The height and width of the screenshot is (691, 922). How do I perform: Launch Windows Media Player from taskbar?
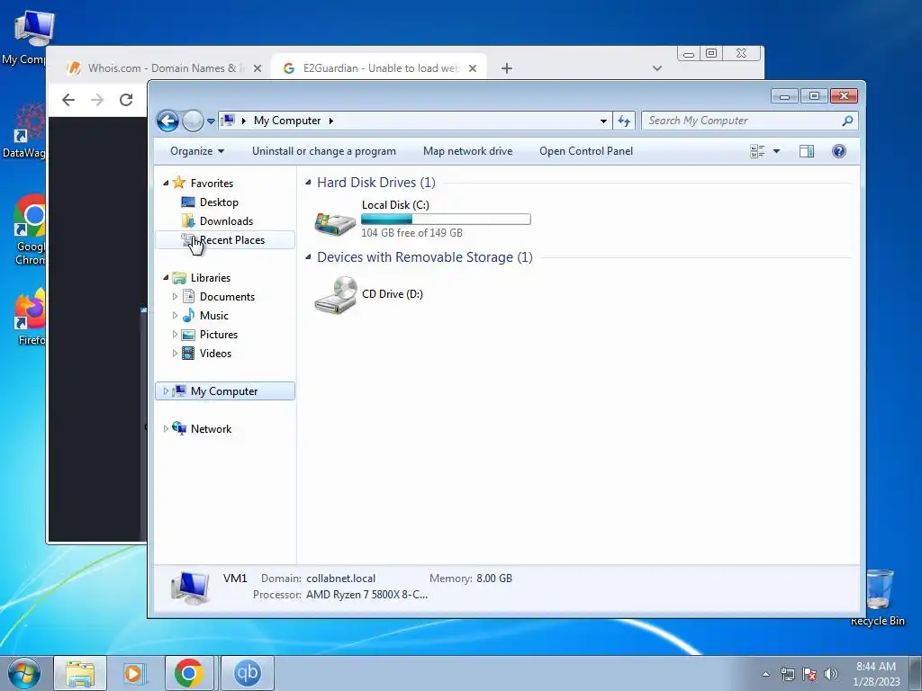tap(135, 673)
